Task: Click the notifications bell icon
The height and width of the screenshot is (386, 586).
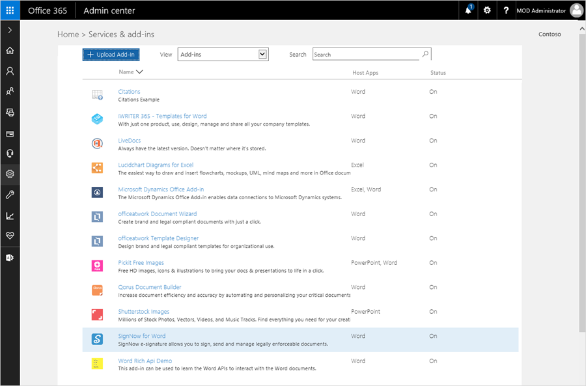Action: click(467, 10)
